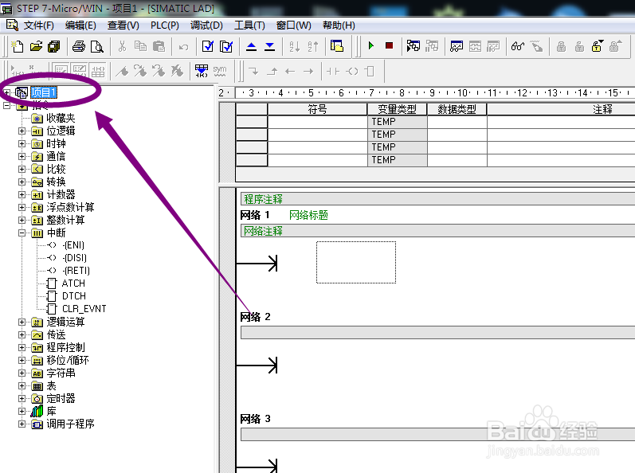Click the yellow force padlock icon
635x473 pixels.
tap(597, 46)
